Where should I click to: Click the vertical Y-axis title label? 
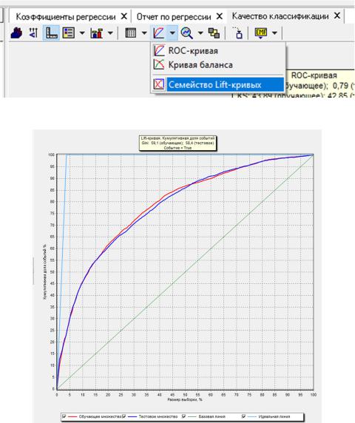pos(45,271)
